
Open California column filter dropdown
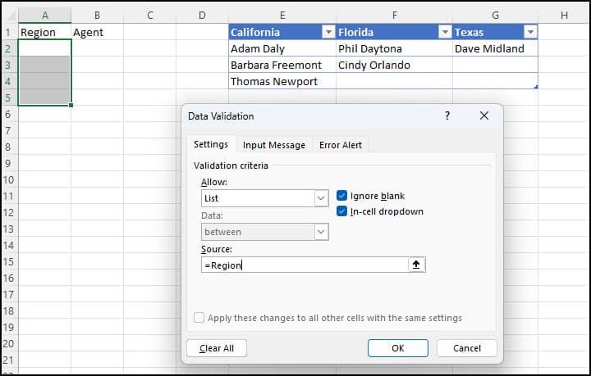coord(328,32)
